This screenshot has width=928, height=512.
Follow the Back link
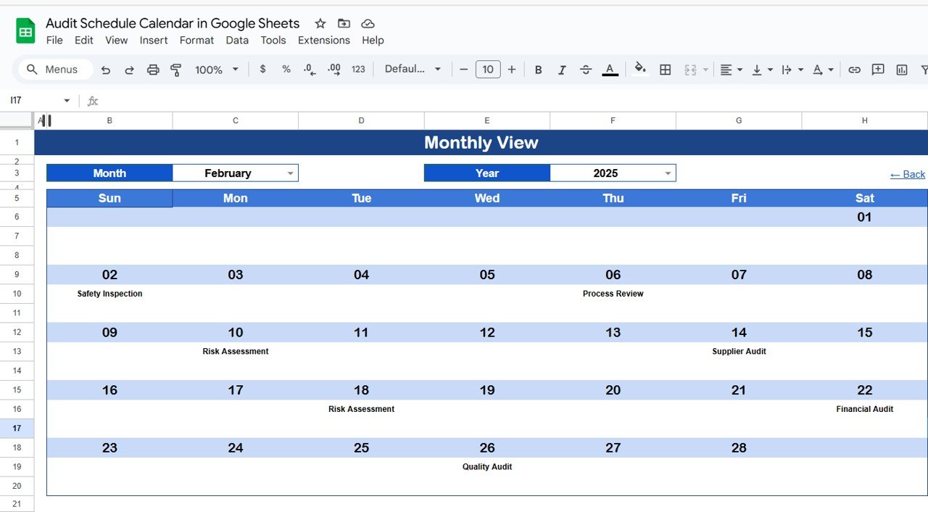click(908, 174)
